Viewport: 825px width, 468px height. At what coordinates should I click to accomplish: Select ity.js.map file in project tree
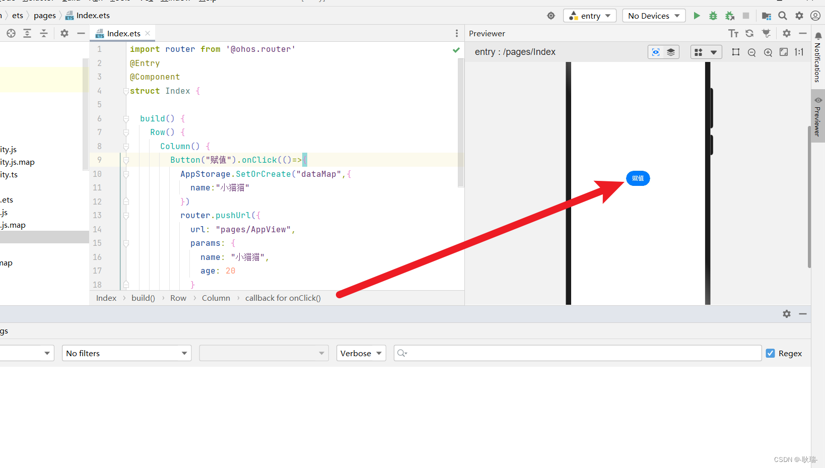pyautogui.click(x=18, y=162)
